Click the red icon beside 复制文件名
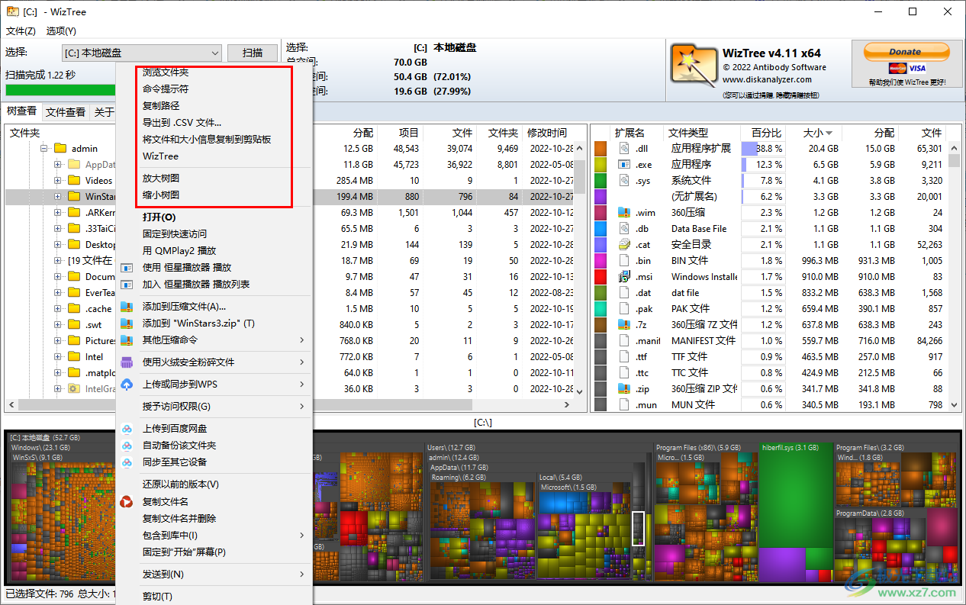Viewport: 966px width, 605px height. 127,502
